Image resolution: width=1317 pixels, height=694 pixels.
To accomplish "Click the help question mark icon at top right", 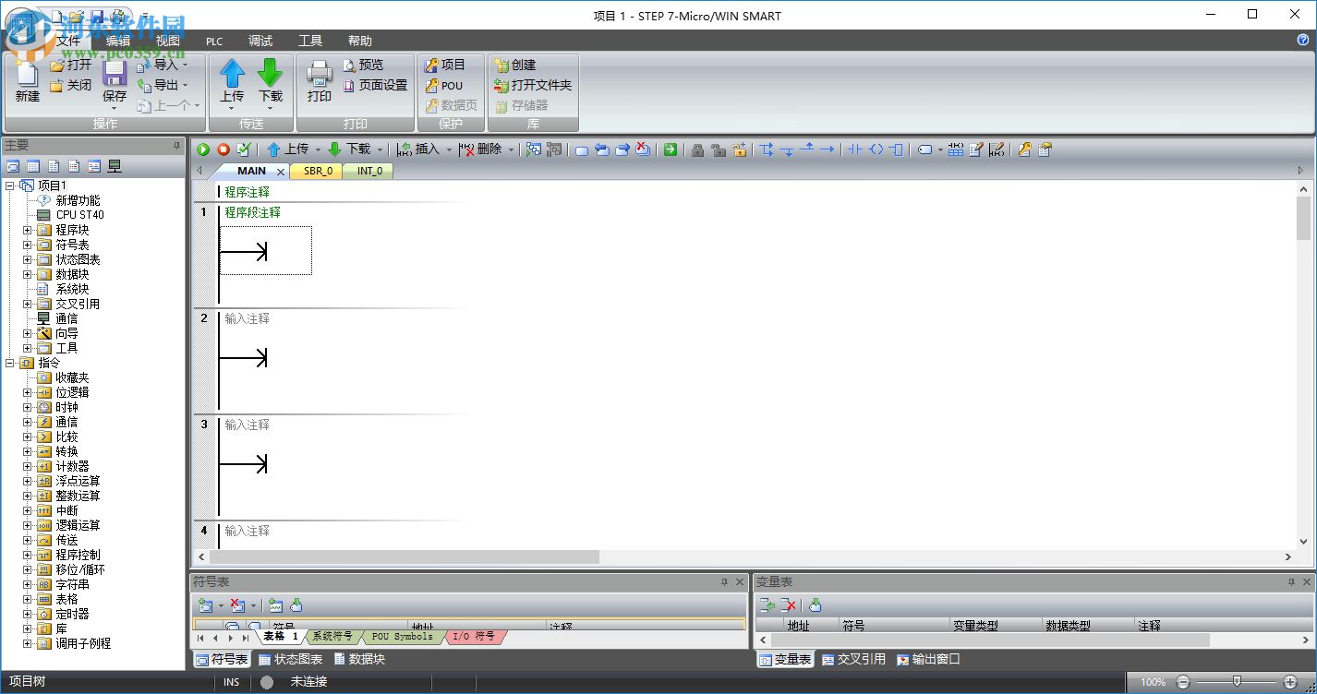I will coord(1303,41).
